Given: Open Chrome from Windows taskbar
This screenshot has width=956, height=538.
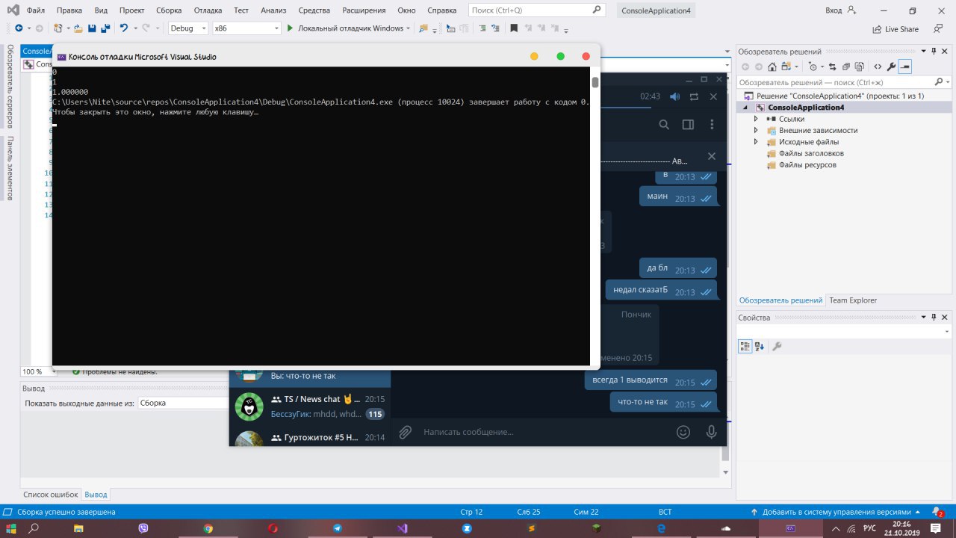Looking at the screenshot, I should 208,528.
